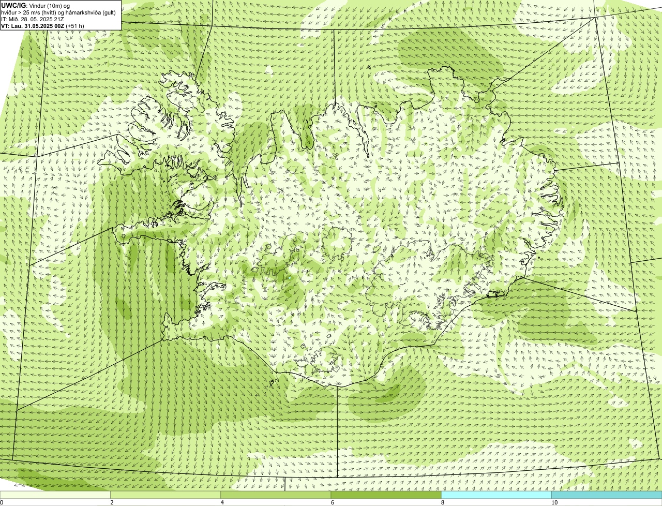Image resolution: width=662 pixels, height=506 pixels.
Task: Click the 6–8 m/s dark green legend band
Action: coord(386,495)
